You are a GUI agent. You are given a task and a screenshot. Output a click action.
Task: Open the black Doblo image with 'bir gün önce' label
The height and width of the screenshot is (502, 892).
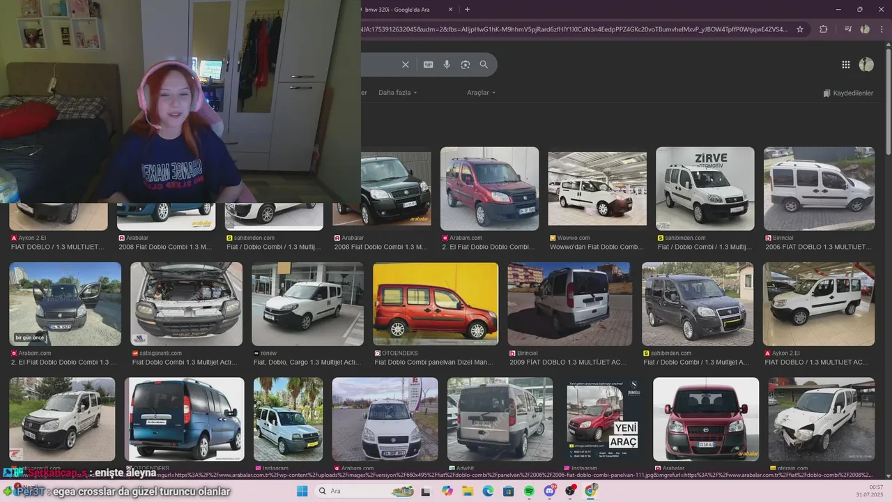pyautogui.click(x=65, y=304)
